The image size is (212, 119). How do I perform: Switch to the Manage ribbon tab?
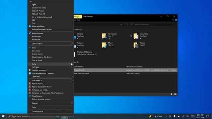pos(78,17)
